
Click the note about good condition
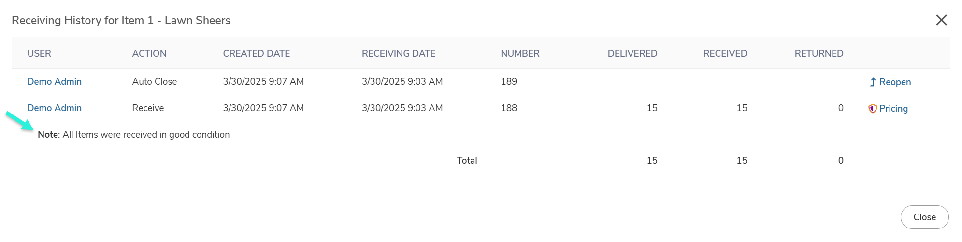click(x=134, y=135)
